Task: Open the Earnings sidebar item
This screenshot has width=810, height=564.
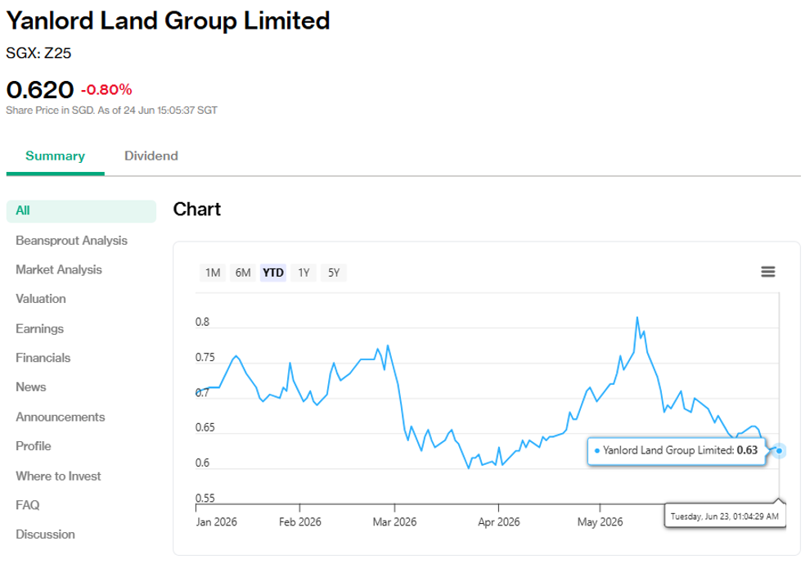Action: point(40,329)
